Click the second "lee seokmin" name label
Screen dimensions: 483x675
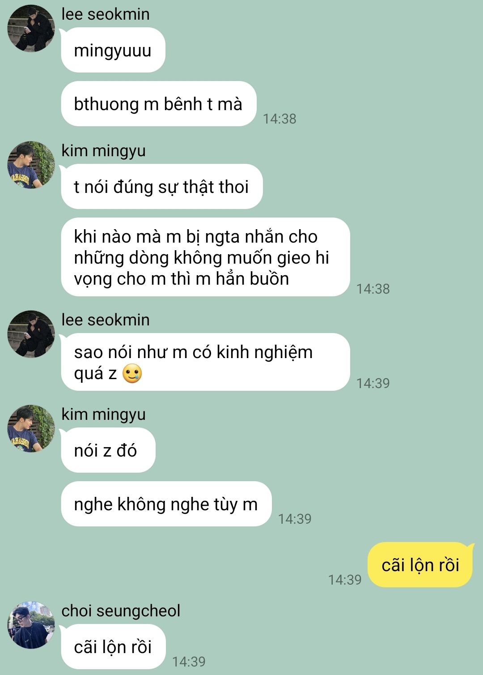coord(106,320)
